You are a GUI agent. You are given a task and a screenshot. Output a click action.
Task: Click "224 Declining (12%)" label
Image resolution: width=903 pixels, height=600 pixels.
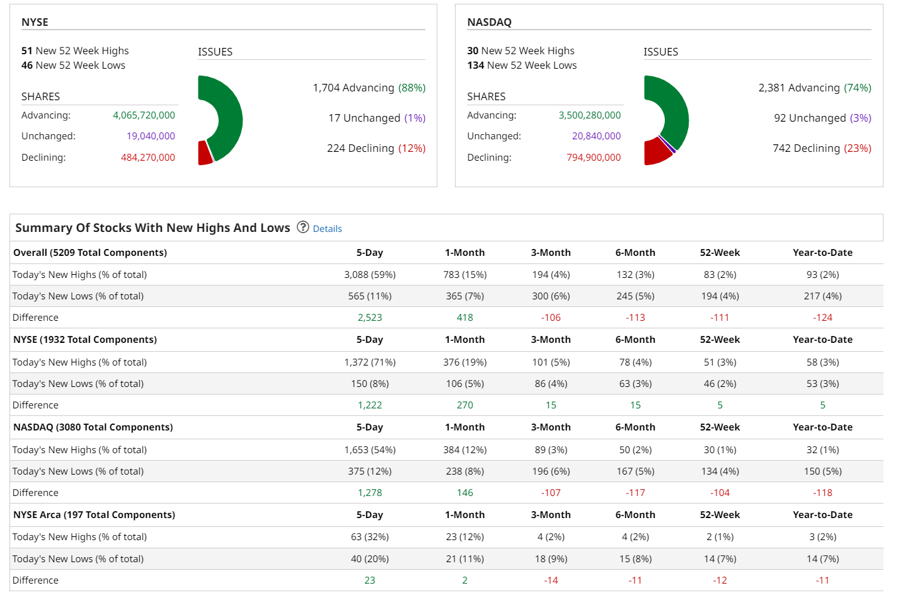point(376,148)
